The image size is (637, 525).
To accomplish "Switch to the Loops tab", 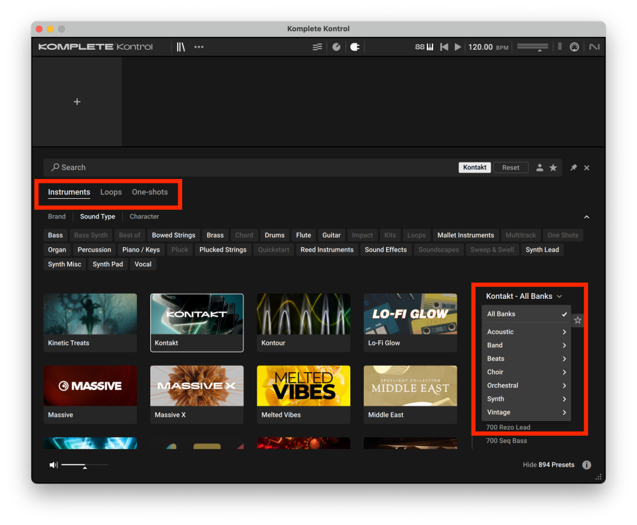I will 111,192.
